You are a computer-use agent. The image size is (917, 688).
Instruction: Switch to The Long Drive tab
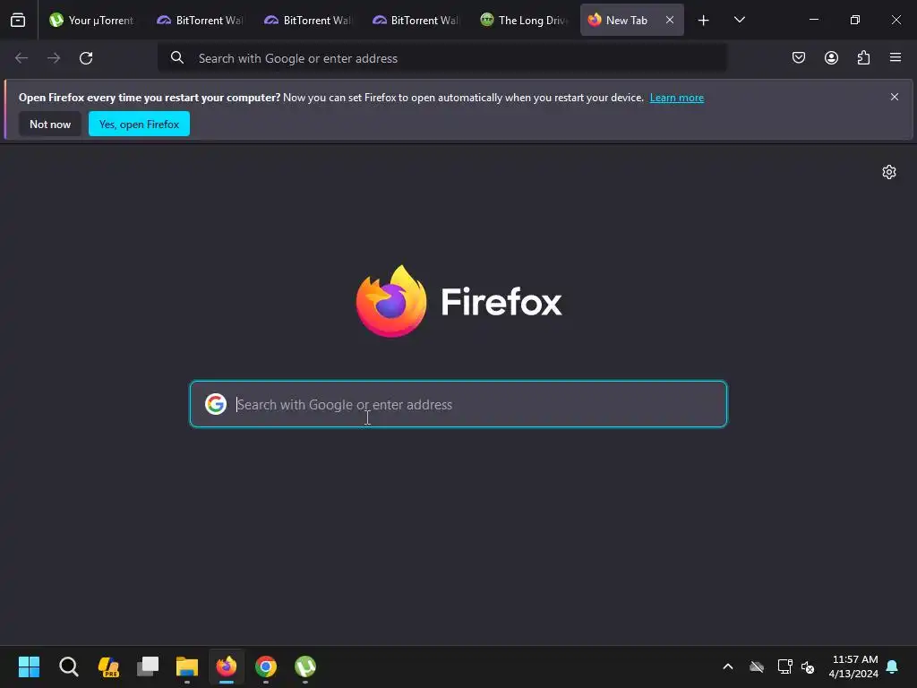[525, 20]
